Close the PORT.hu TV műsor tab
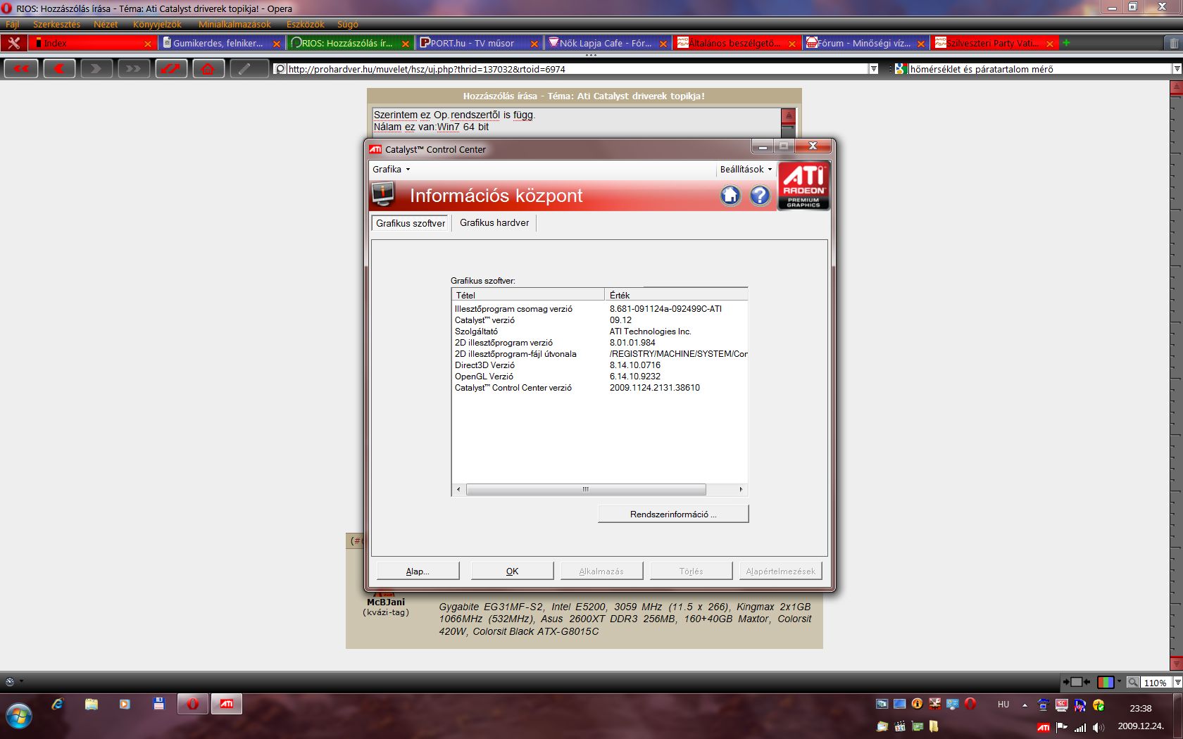 [x=534, y=44]
